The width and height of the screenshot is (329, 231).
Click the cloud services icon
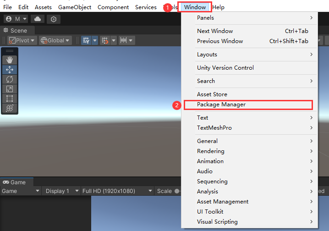pos(38,19)
